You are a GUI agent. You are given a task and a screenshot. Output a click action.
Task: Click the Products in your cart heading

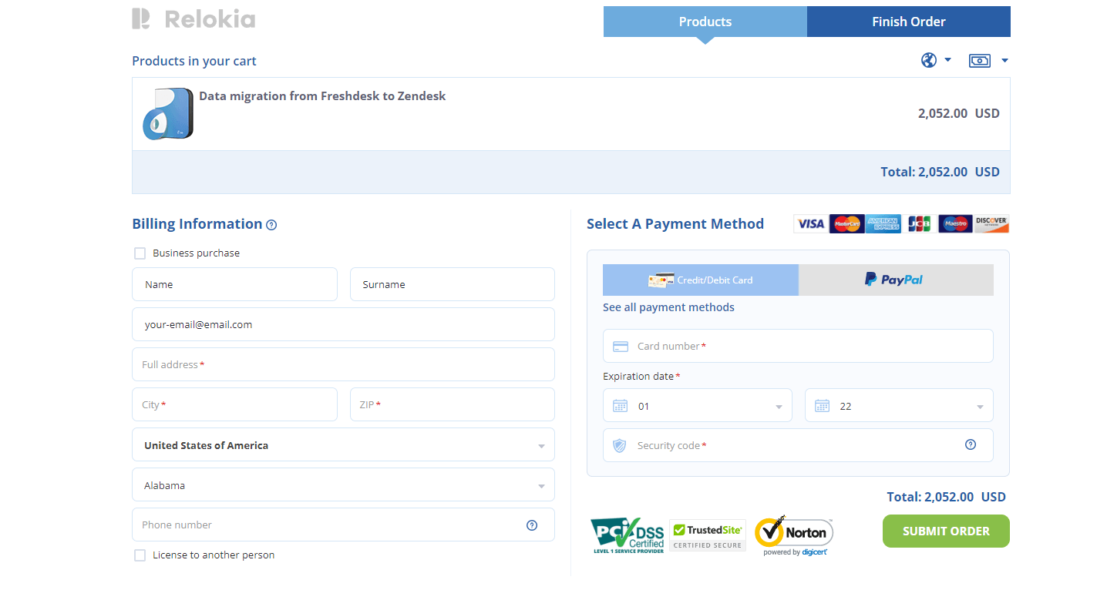194,61
